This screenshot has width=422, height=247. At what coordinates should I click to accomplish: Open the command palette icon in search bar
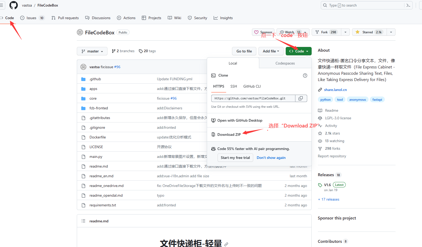tap(408, 5)
